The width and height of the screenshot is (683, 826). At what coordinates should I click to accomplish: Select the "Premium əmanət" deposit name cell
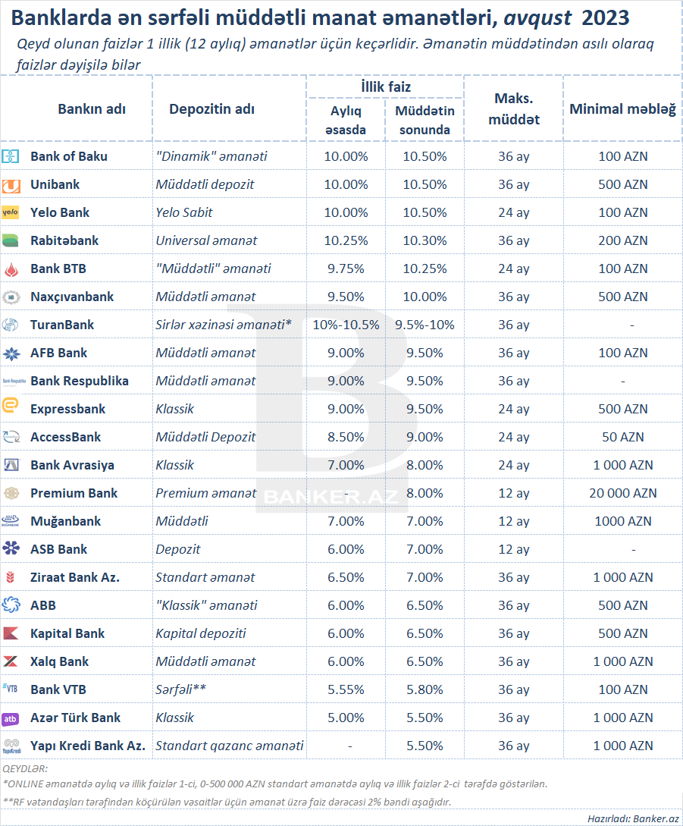(205, 493)
